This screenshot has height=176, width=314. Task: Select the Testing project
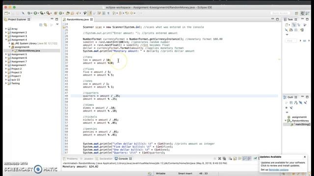tap(15, 84)
